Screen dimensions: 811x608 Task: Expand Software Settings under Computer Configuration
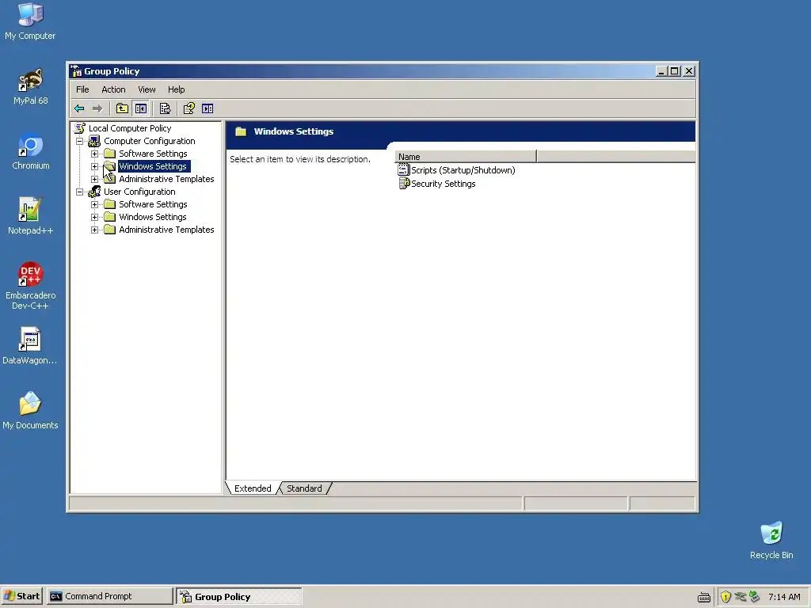(x=95, y=154)
